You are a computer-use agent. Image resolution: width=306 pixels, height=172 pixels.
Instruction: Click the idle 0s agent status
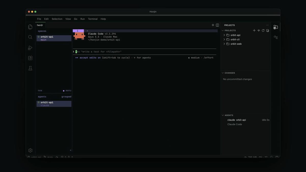coord(266,120)
